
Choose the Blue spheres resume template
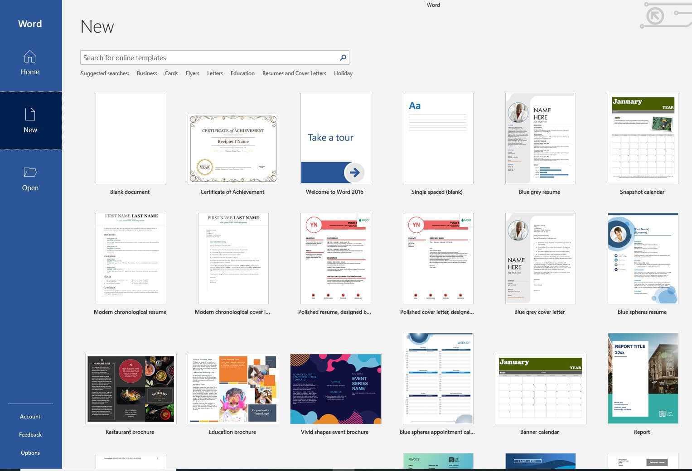643,259
